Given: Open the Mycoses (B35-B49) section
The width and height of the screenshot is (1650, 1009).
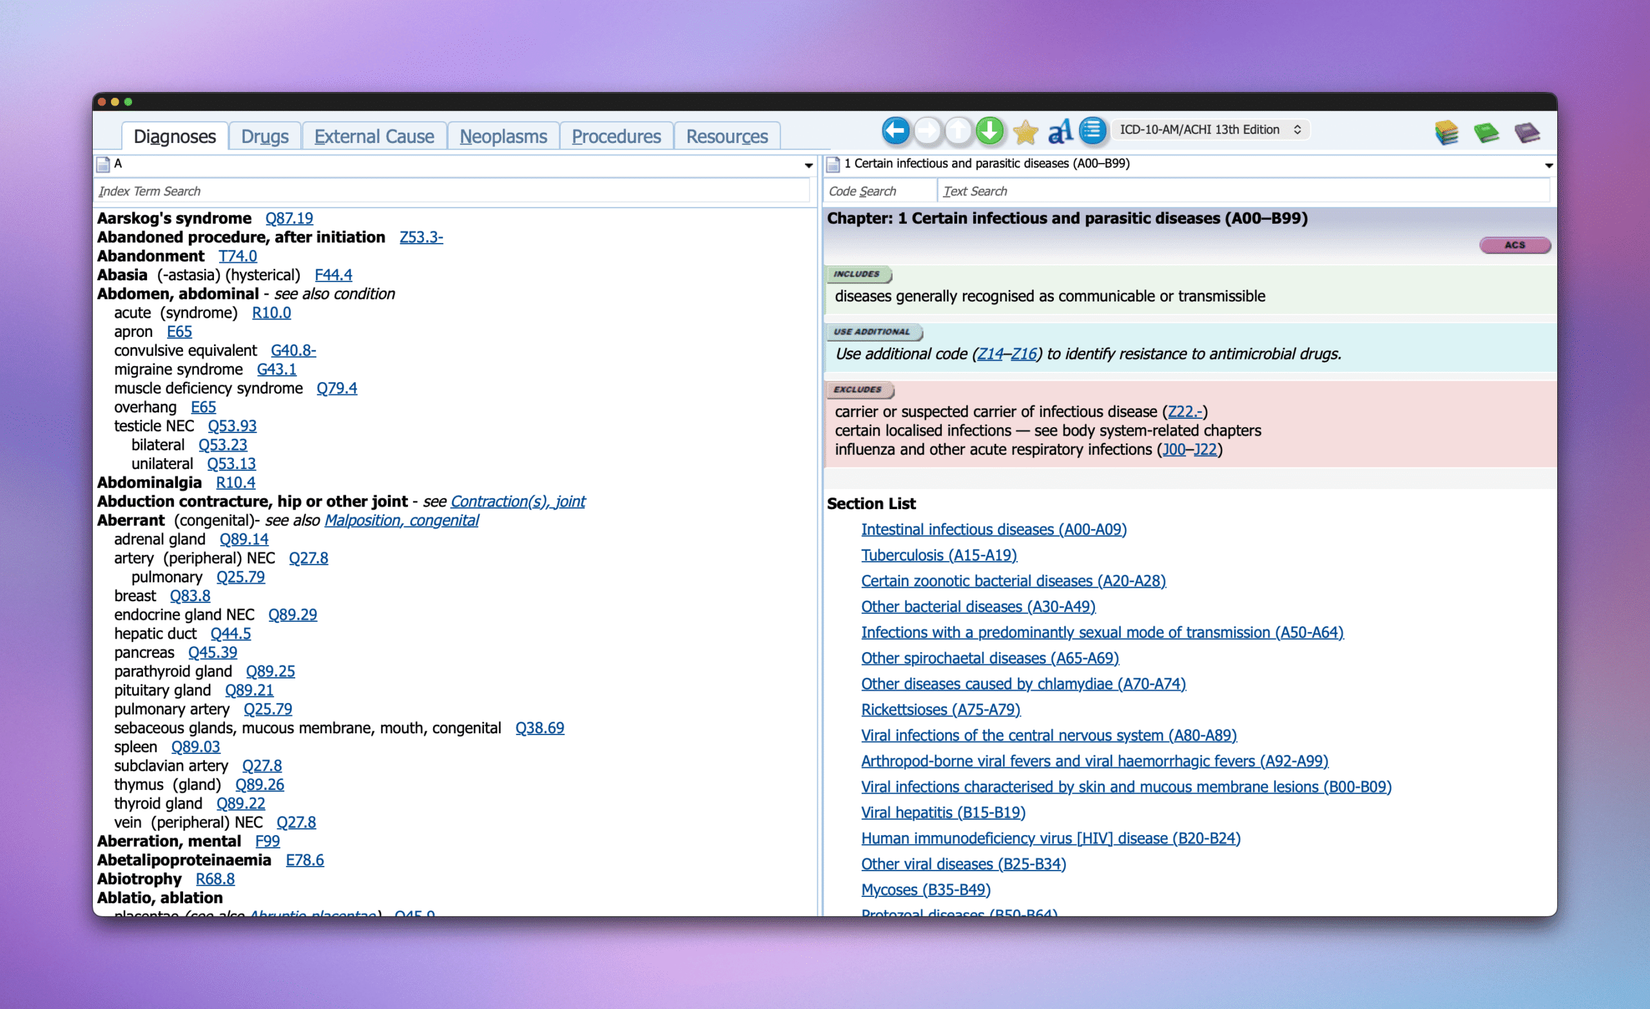Looking at the screenshot, I should click(x=926, y=890).
